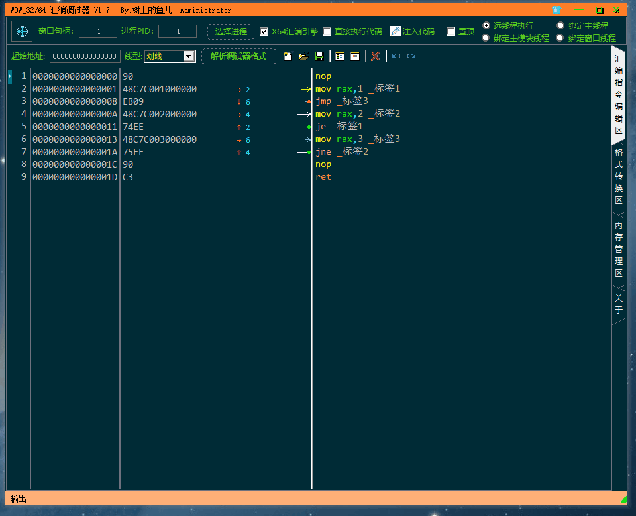Click machine code EB09
The height and width of the screenshot is (516, 636).
[133, 101]
